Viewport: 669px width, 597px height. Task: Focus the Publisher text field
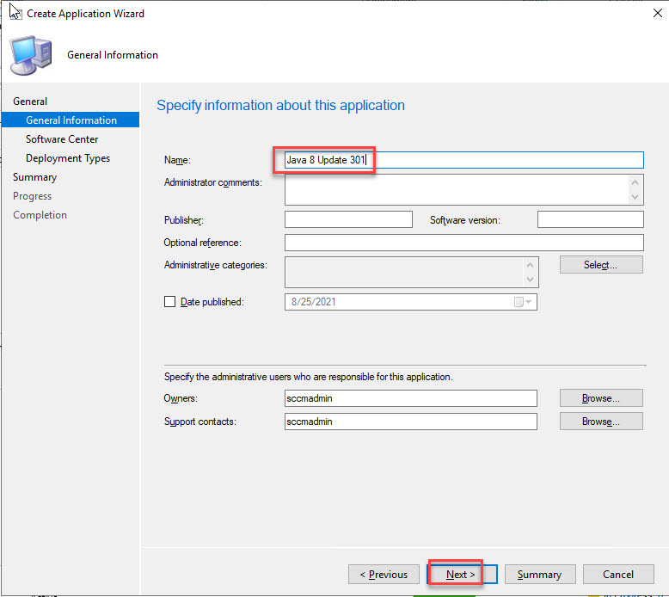coord(348,220)
